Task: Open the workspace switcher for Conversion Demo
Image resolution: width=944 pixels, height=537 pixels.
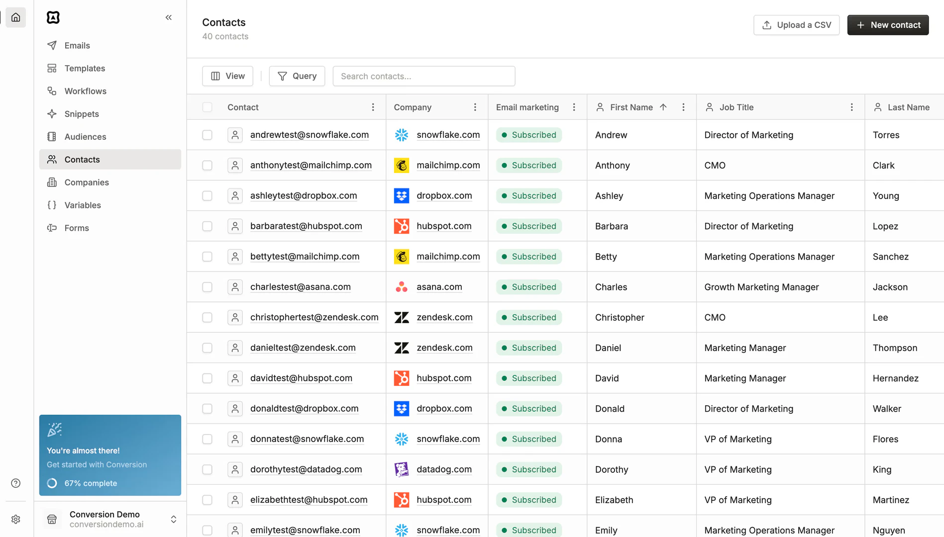Action: pos(173,519)
